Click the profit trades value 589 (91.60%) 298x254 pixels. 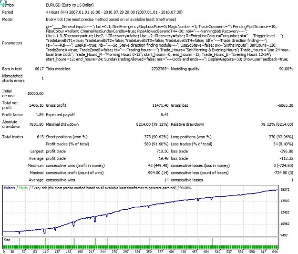click(156, 144)
